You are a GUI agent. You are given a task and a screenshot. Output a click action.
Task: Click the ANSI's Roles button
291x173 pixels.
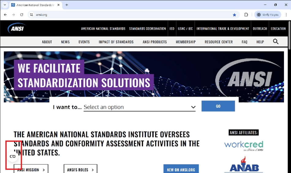(80, 169)
